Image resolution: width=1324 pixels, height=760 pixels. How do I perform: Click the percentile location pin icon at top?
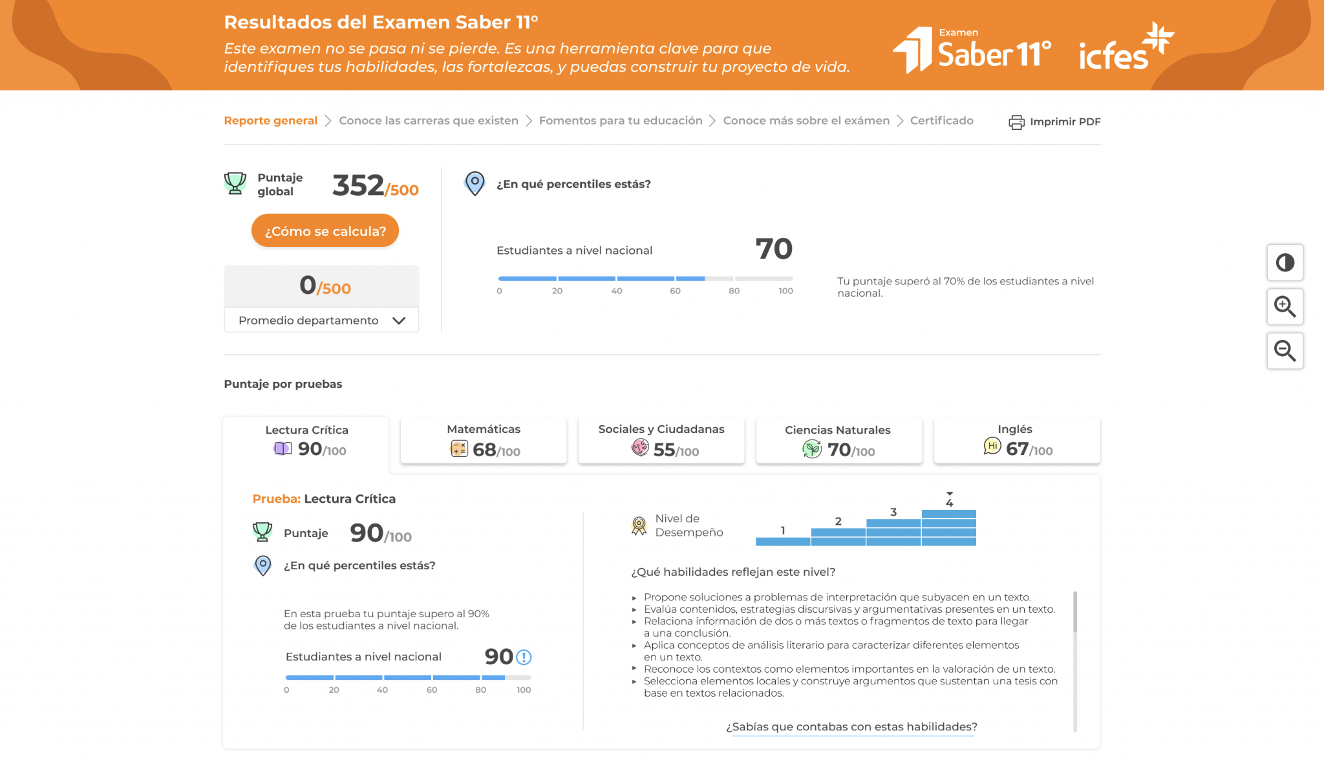tap(475, 184)
